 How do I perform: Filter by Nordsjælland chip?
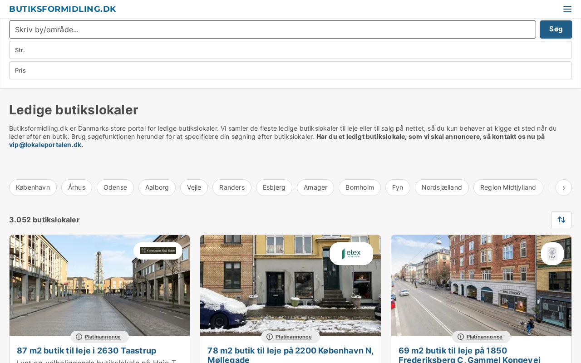point(442,187)
